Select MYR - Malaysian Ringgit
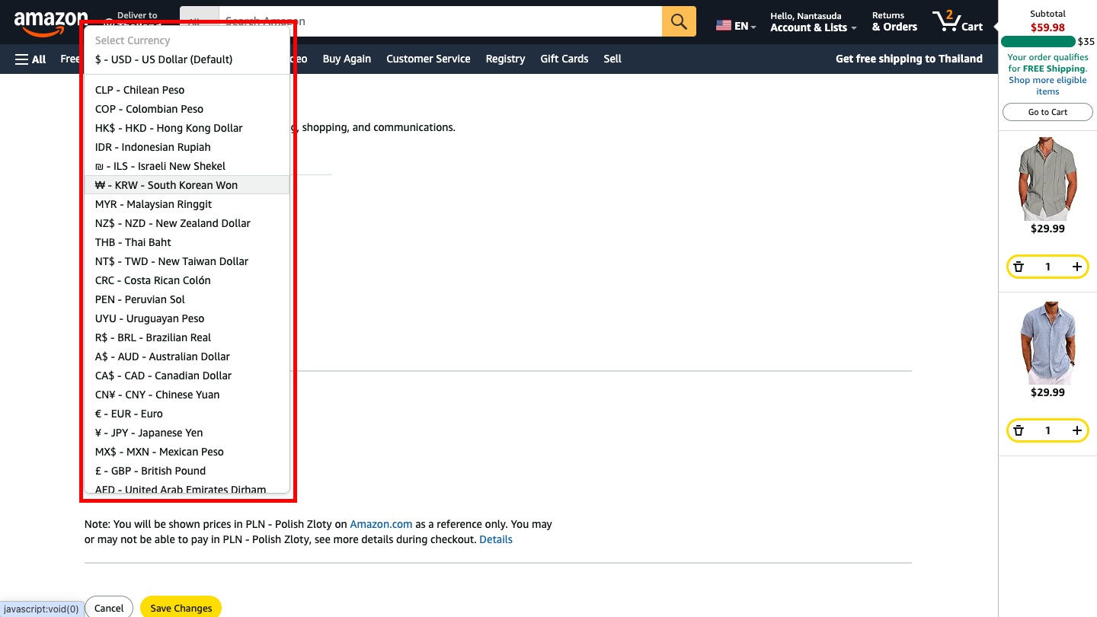 [187, 204]
